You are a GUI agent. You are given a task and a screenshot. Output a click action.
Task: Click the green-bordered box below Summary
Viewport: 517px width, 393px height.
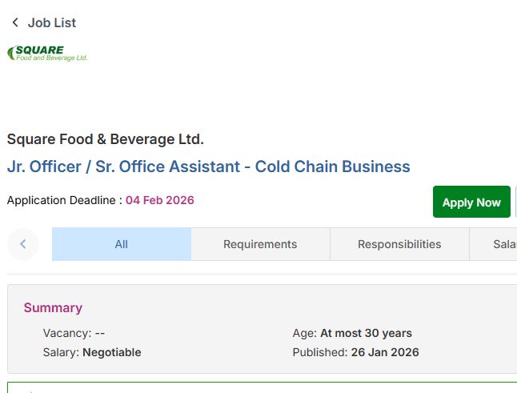[260, 387]
